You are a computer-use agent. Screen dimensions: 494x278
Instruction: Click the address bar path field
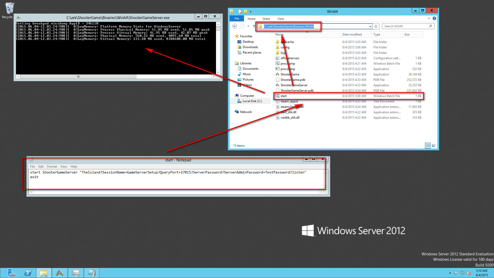(315, 26)
